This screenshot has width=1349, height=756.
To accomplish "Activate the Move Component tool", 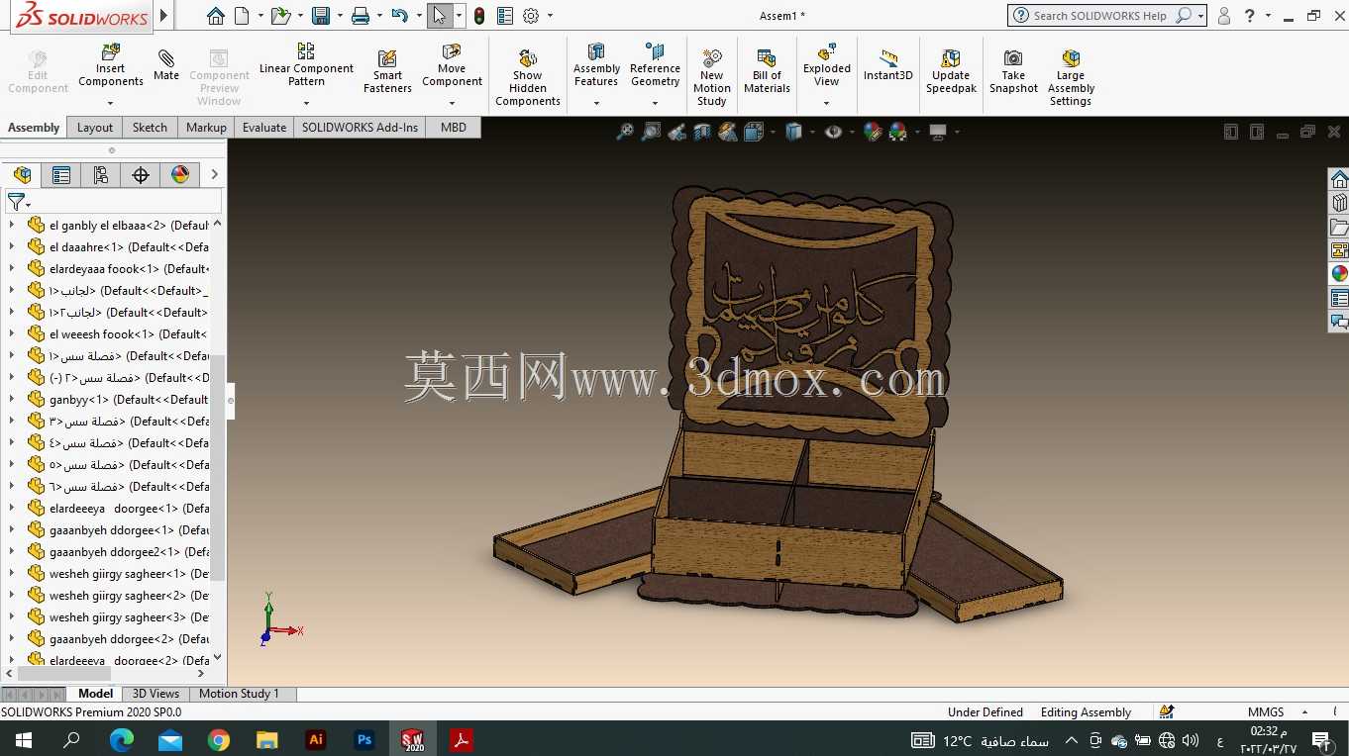I will coord(452,65).
